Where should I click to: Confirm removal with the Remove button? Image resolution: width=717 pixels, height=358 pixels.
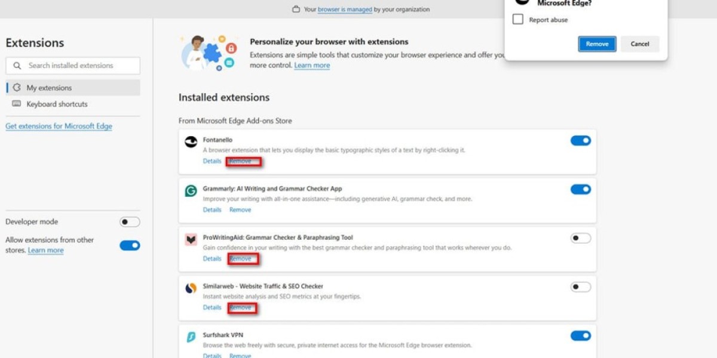[597, 44]
